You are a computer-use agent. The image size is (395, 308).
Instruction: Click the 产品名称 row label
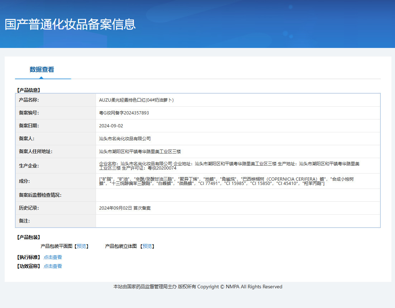pos(29,100)
